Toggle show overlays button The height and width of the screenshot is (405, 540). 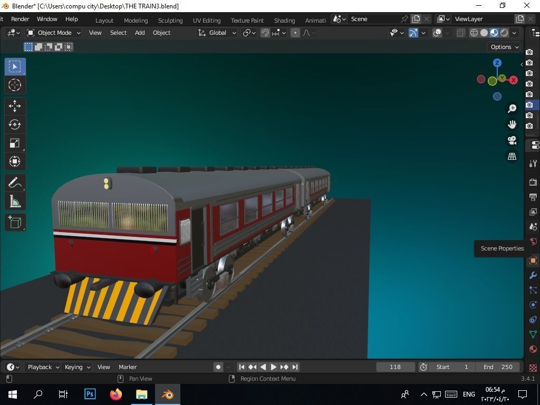[437, 33]
